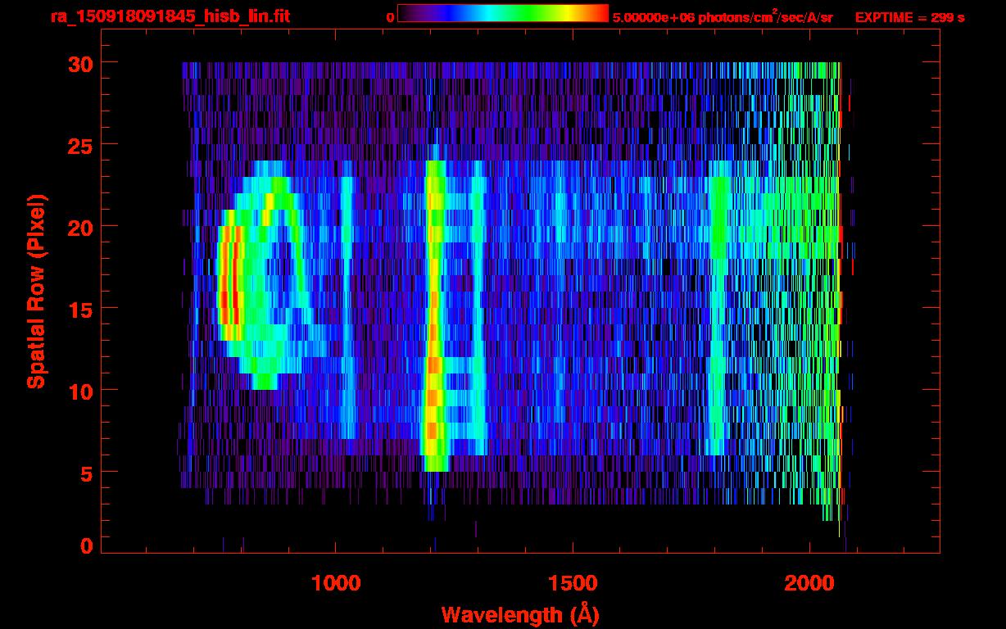The image size is (1006, 629).
Task: Click the 5.00000e+06 photons/cm²/sec/Å/sr label
Action: tap(723, 16)
